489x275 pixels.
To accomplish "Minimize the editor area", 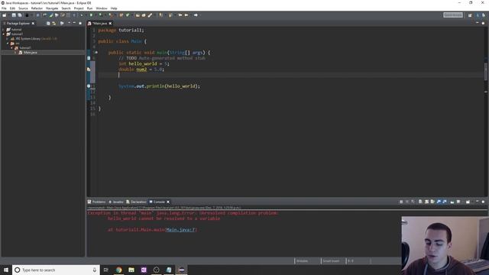I will pyautogui.click(x=477, y=23).
